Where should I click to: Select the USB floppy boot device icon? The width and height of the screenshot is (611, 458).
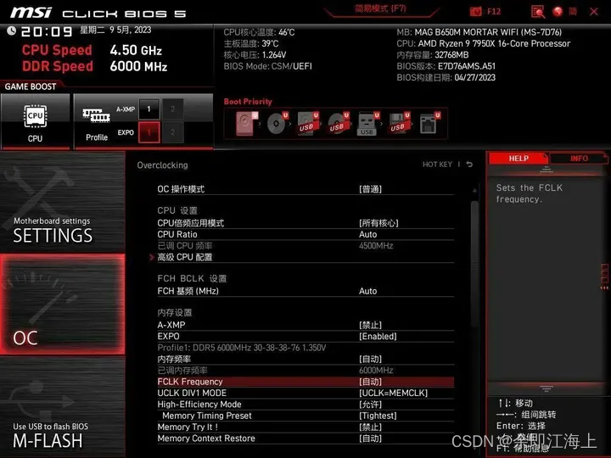pyautogui.click(x=398, y=124)
